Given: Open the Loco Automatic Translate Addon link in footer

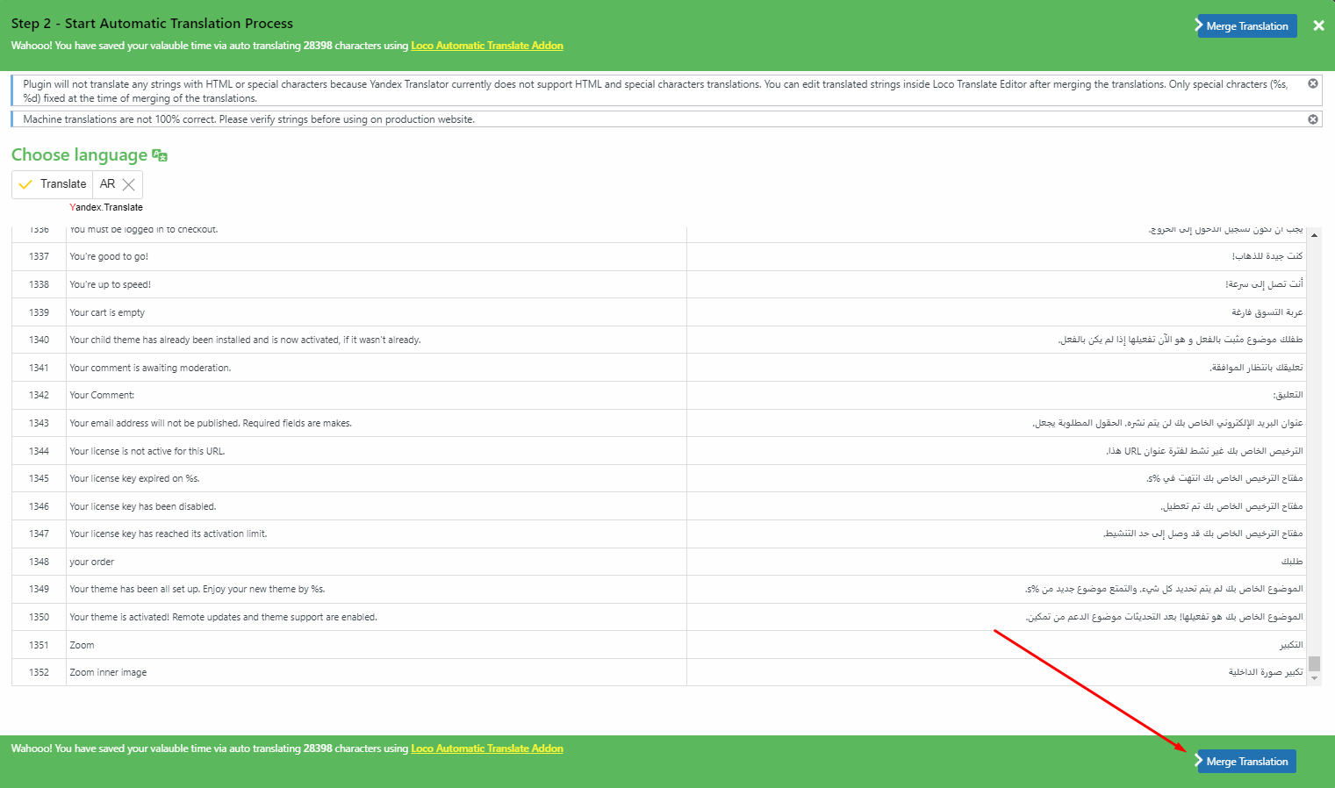Looking at the screenshot, I should pos(487,749).
